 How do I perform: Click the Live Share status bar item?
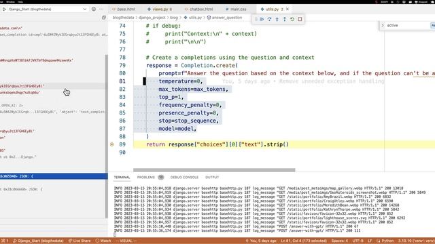point(80,241)
